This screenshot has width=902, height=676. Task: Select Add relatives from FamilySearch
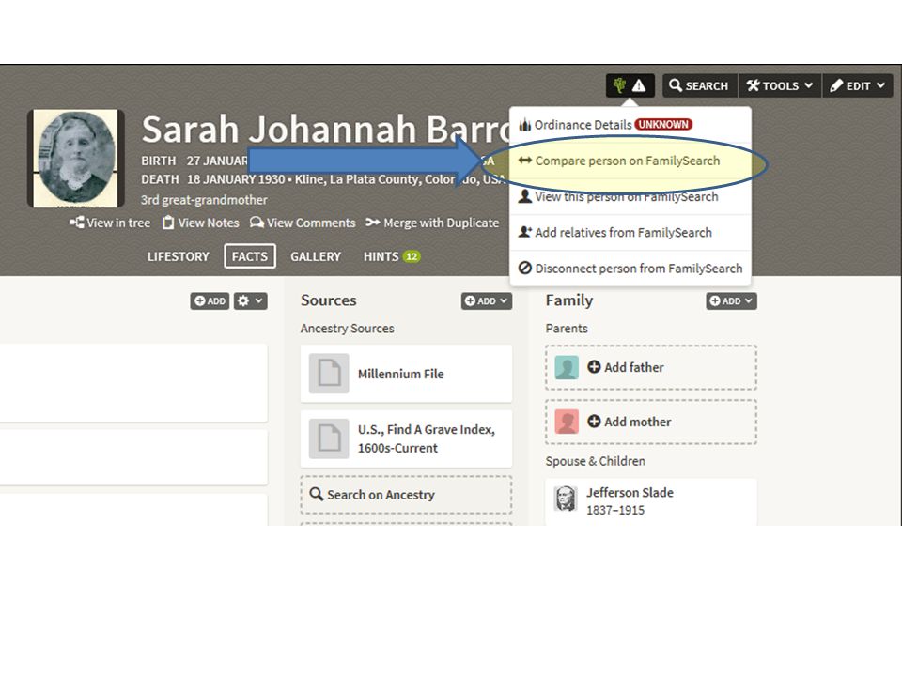click(x=630, y=232)
